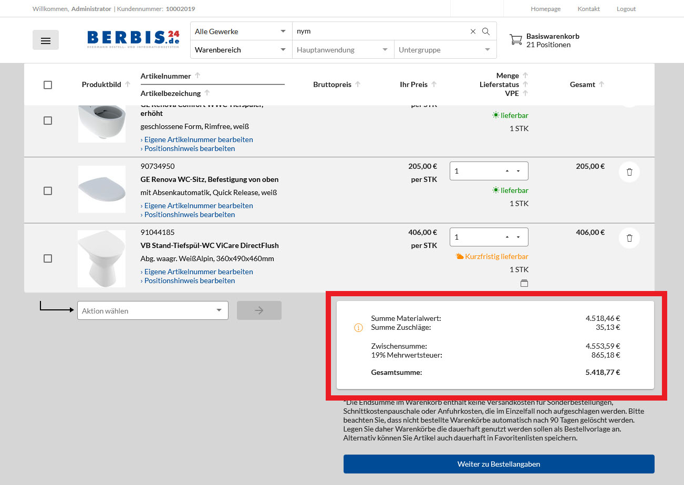Click the BERBIS24 logo
Screen dimensions: 684x485
133,39
